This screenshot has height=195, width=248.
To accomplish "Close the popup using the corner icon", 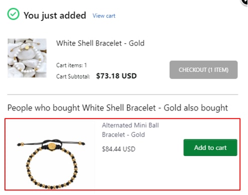I will 245,1.
